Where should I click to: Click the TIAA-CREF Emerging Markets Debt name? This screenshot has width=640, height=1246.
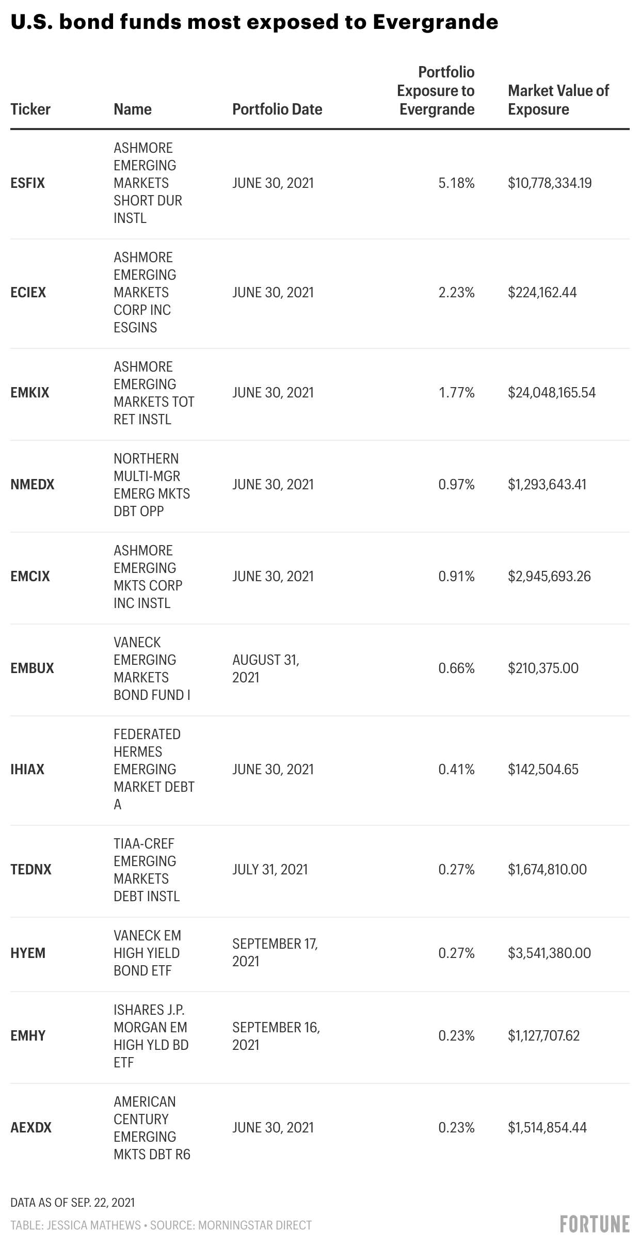click(x=147, y=869)
